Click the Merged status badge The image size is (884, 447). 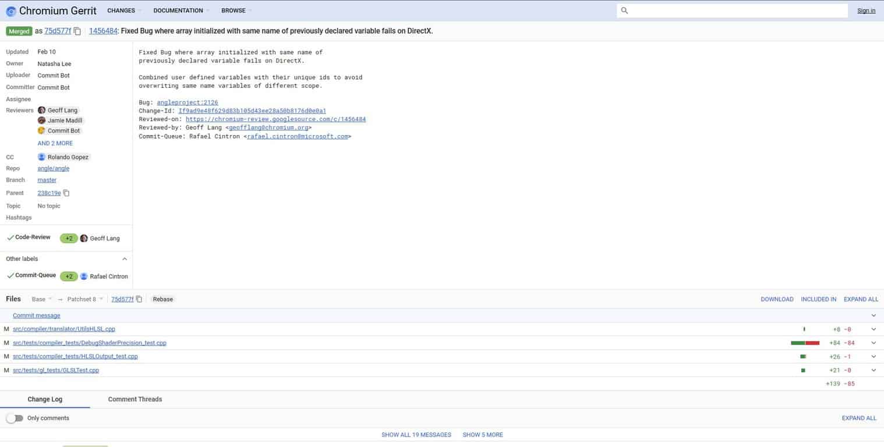19,31
